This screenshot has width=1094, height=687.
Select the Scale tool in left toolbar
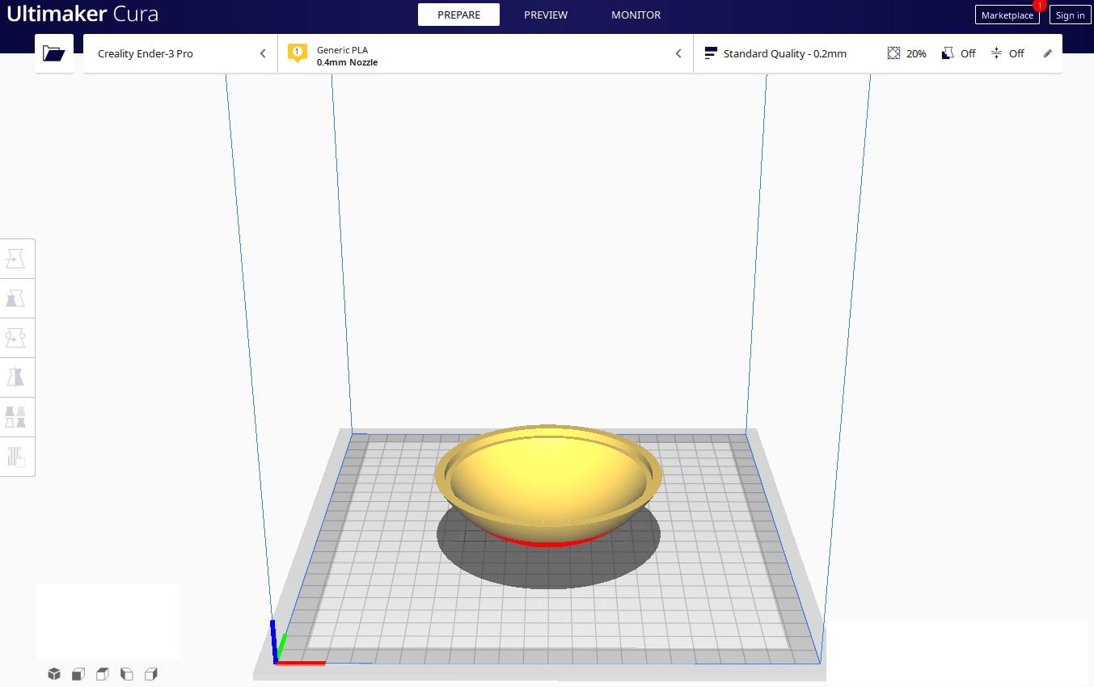tap(16, 298)
